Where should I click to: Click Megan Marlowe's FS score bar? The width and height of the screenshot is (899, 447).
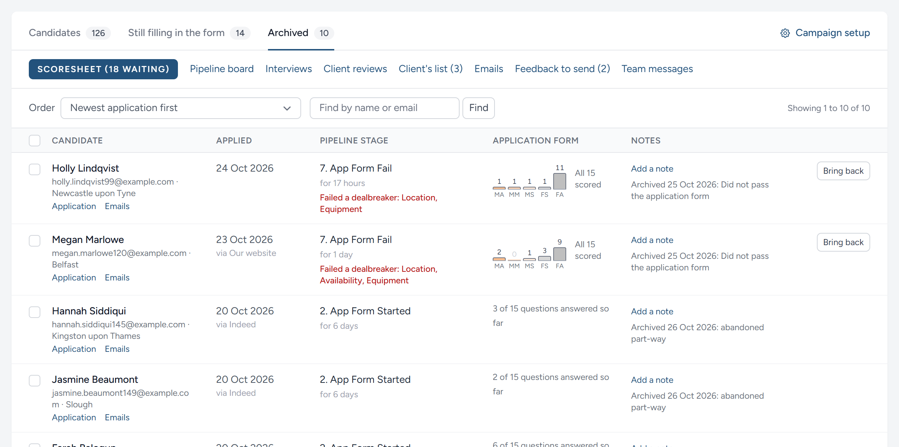[544, 258]
